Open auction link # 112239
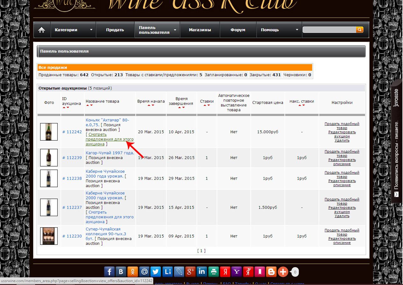The height and width of the screenshot is (285, 403). pos(72,157)
